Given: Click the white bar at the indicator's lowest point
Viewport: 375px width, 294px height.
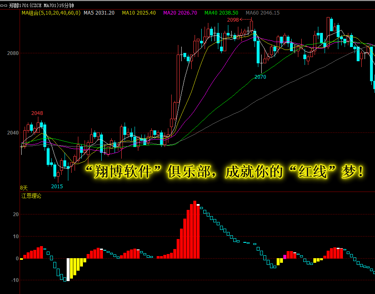Looking at the screenshot, I should [68, 269].
